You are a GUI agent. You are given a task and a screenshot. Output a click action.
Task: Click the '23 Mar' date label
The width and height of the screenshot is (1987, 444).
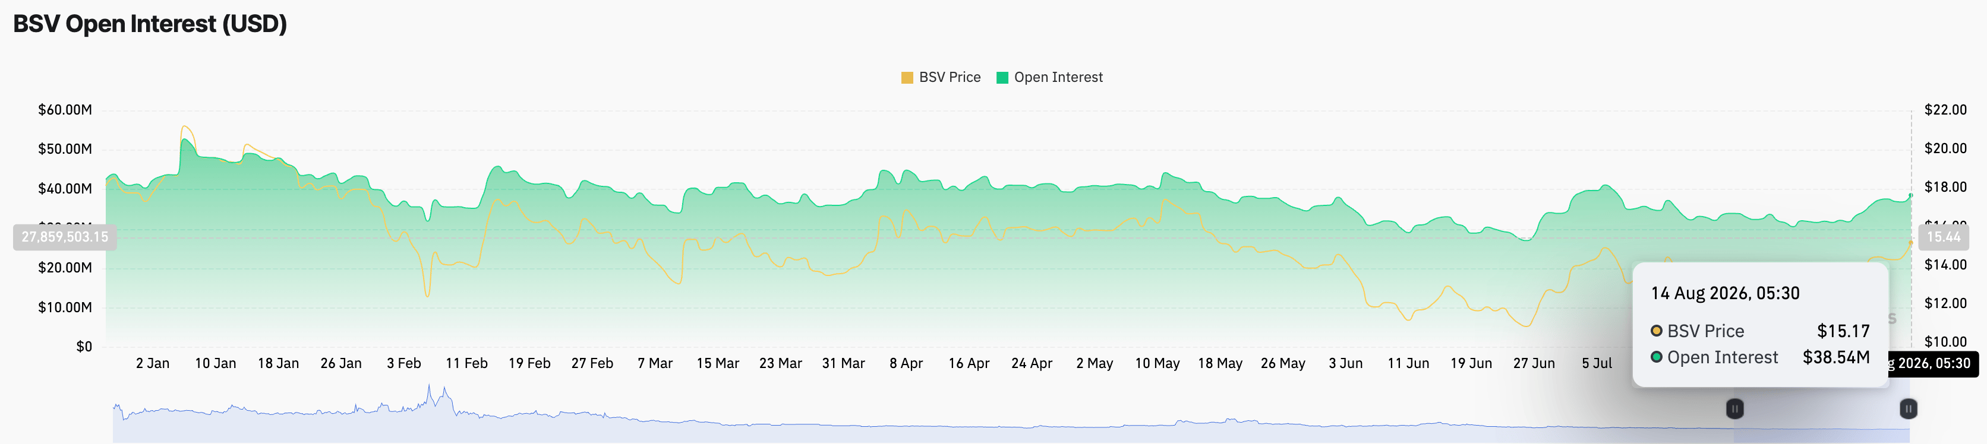[x=781, y=363]
